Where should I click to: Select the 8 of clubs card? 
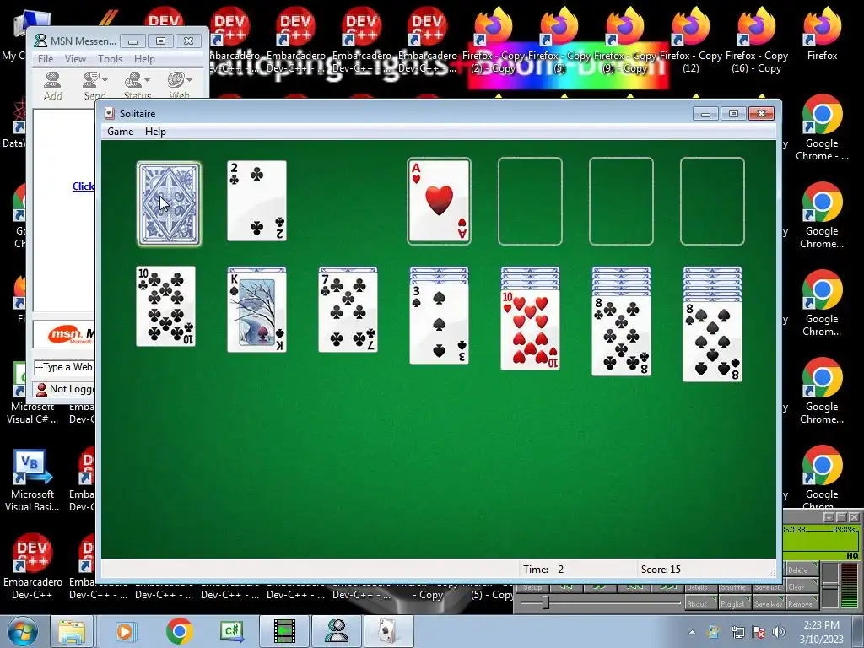622,336
